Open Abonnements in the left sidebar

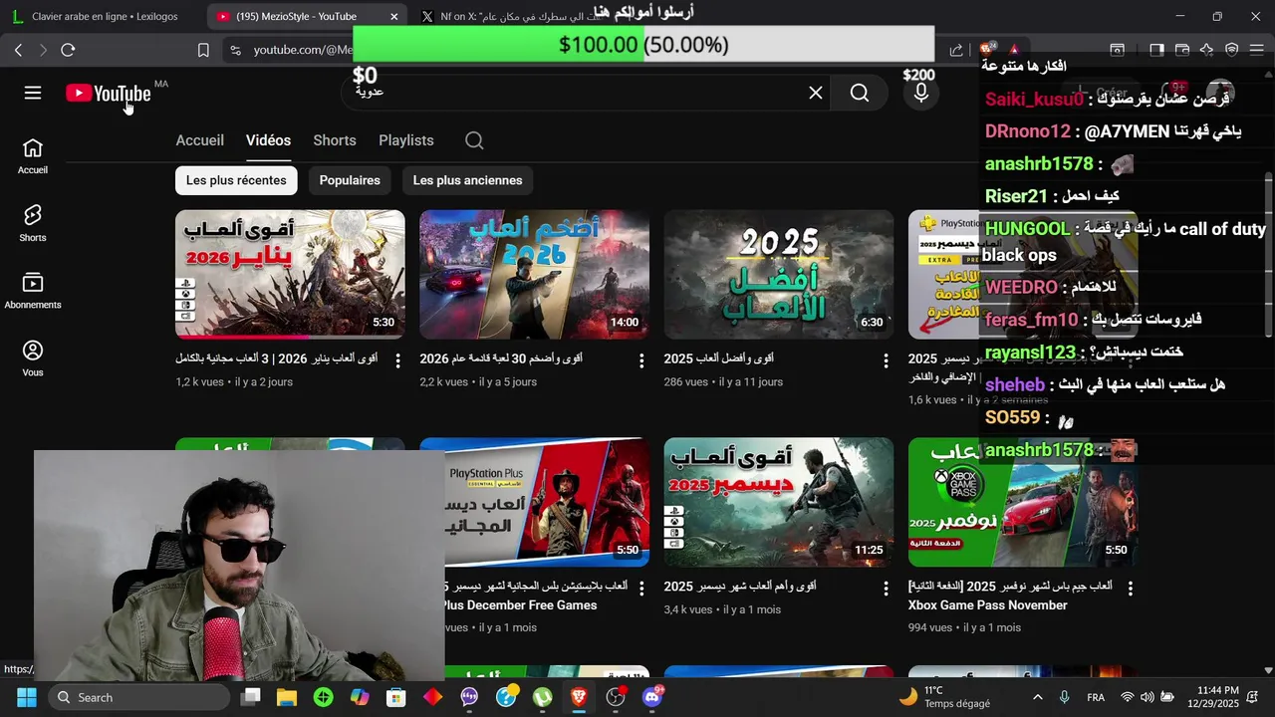tap(33, 292)
